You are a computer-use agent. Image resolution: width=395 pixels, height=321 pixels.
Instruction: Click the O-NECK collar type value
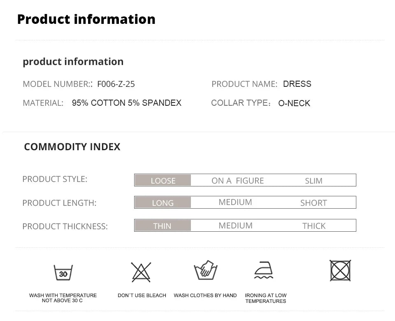[x=294, y=103]
